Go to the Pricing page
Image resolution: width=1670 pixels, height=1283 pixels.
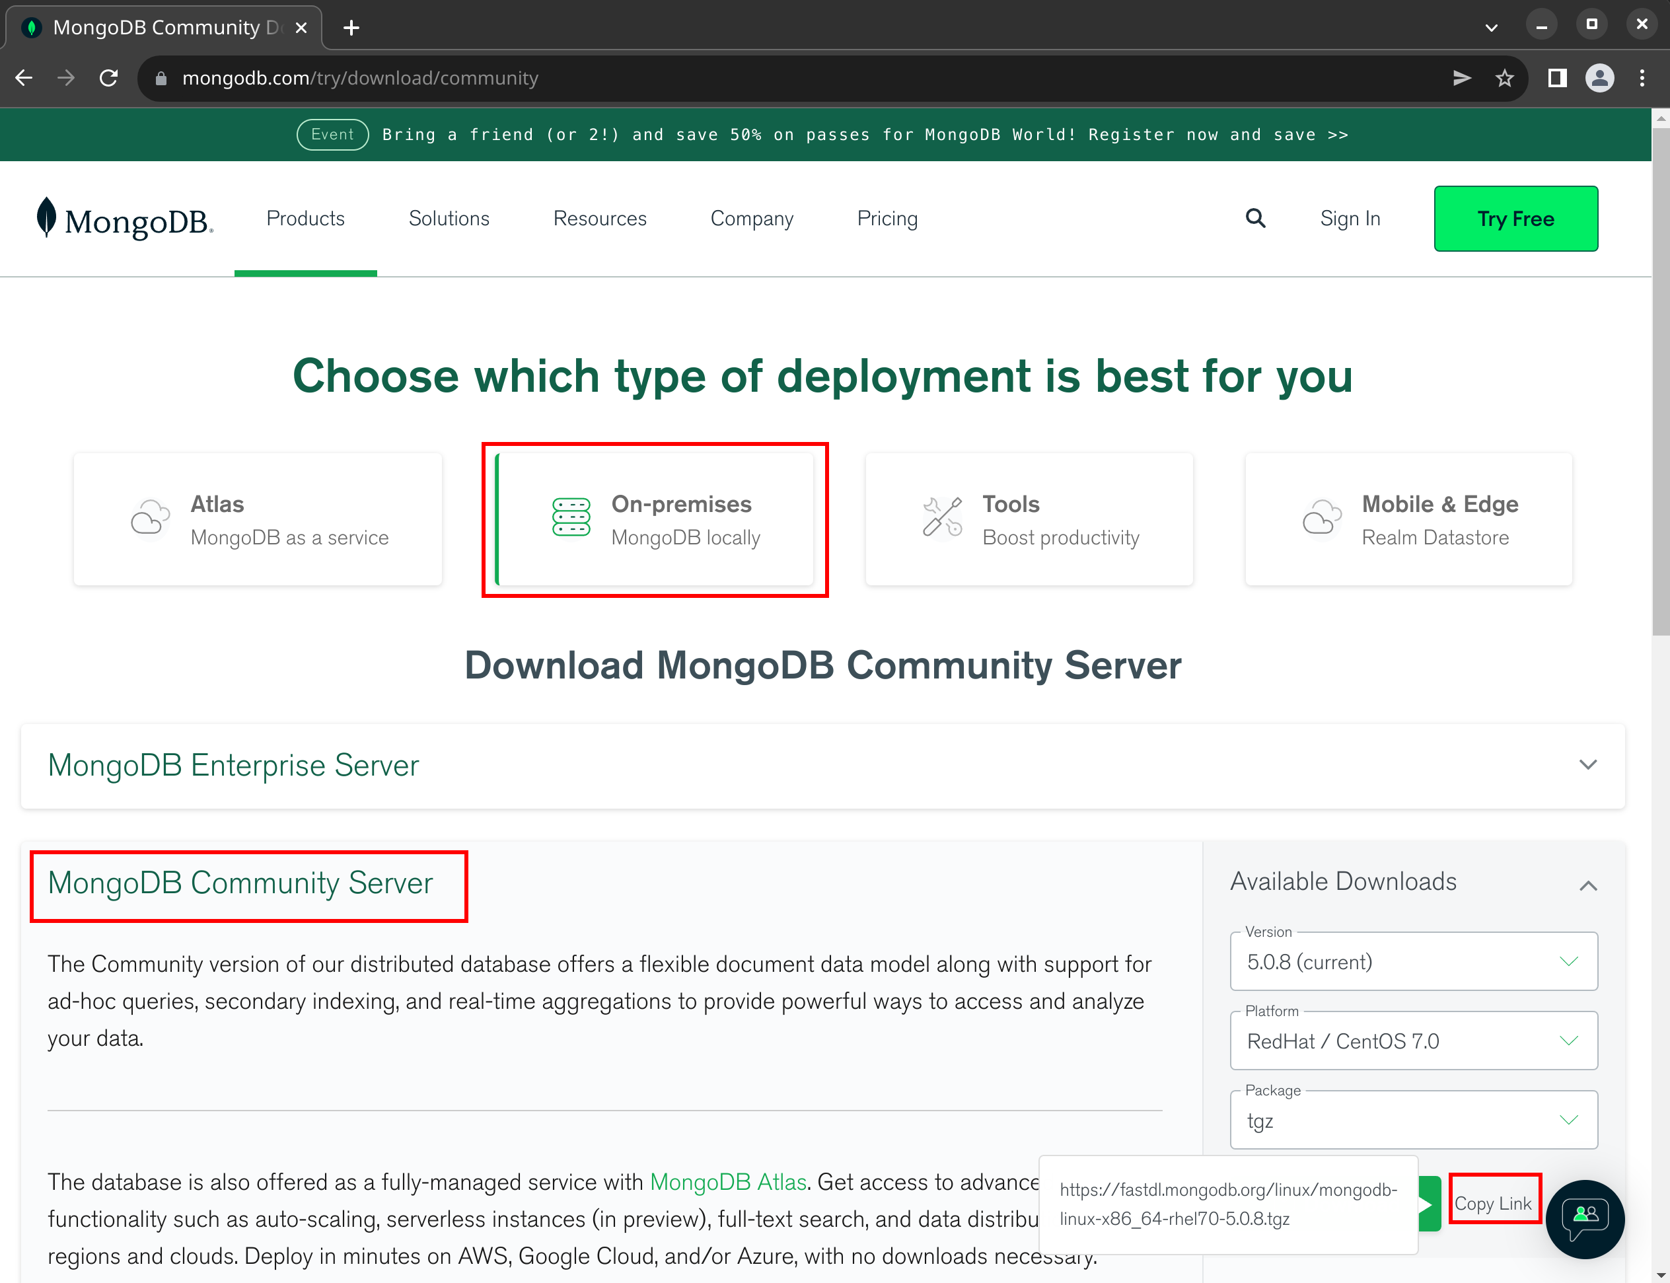887,219
